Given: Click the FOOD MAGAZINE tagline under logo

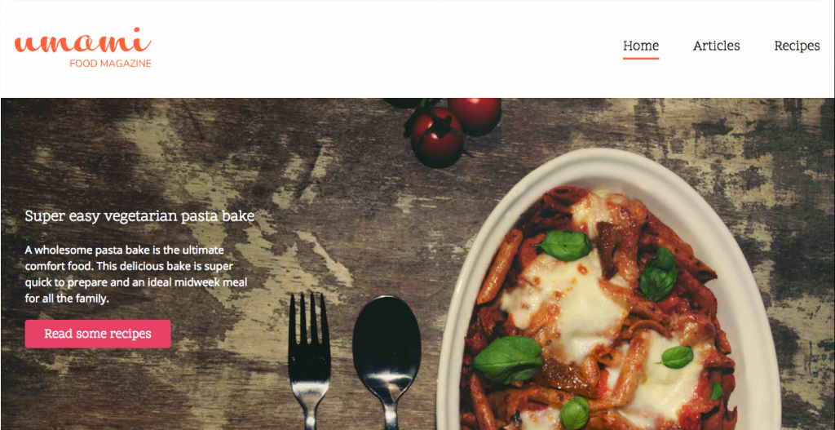Looking at the screenshot, I should pyautogui.click(x=110, y=64).
